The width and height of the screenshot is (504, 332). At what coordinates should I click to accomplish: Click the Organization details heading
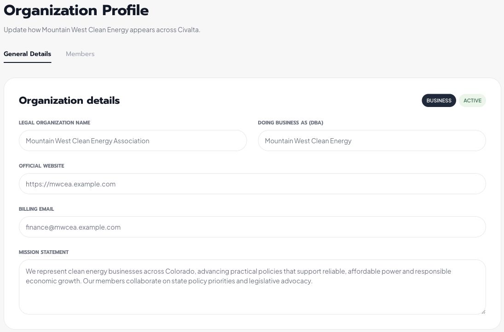coord(69,101)
